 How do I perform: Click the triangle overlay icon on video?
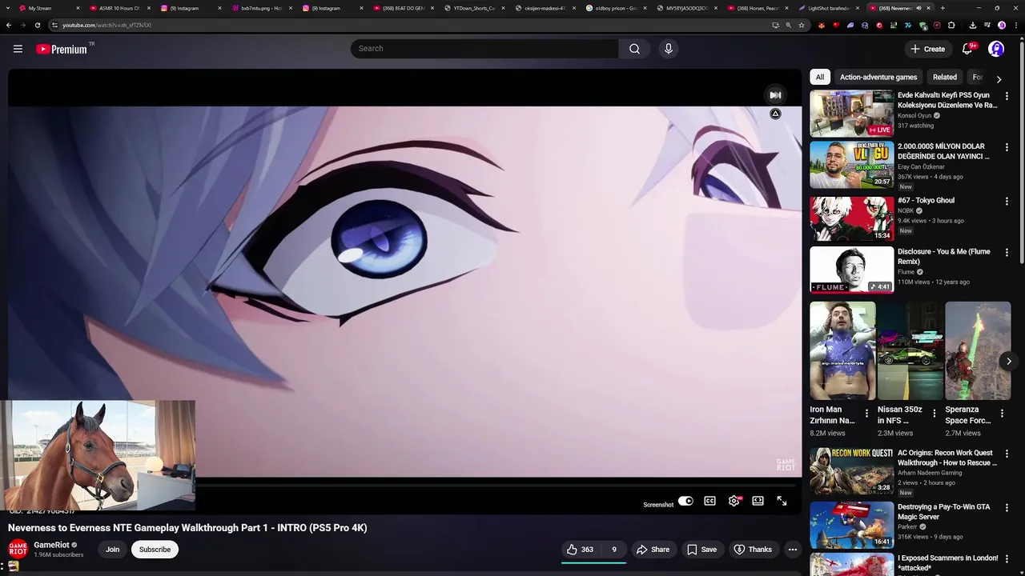pos(775,114)
